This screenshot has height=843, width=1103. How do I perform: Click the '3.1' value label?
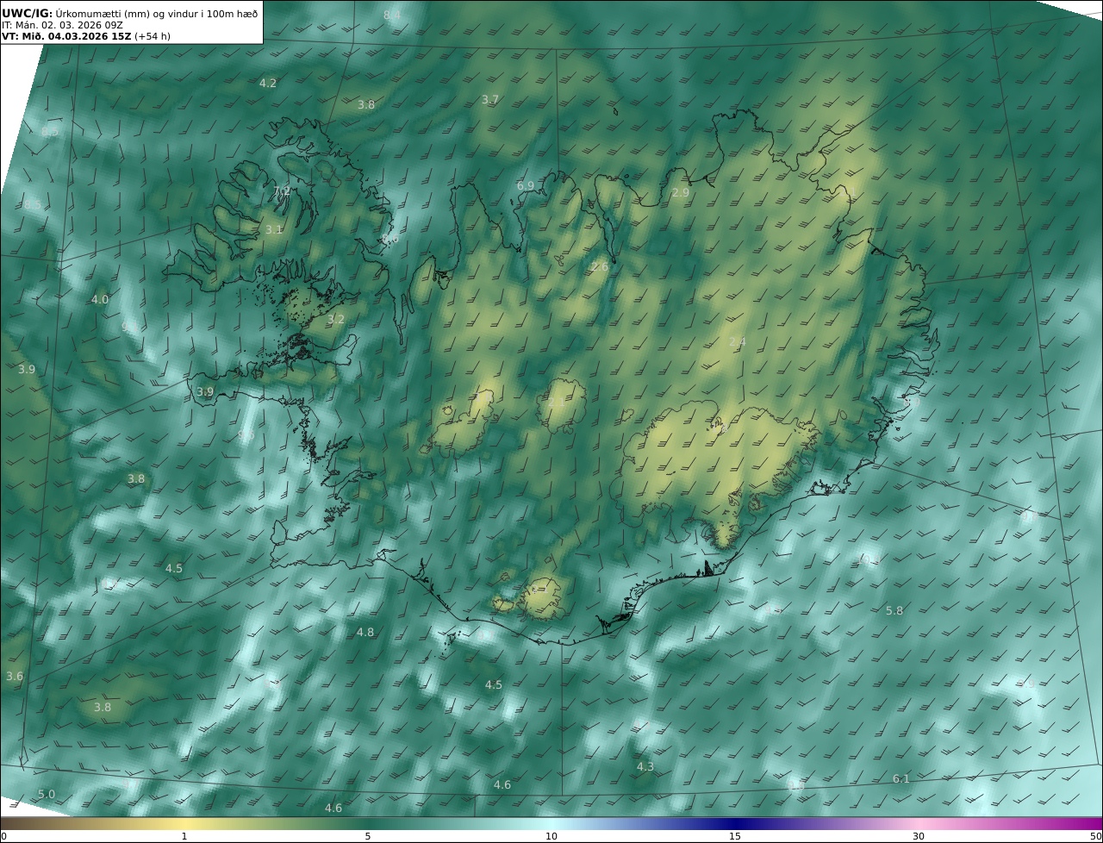click(274, 230)
